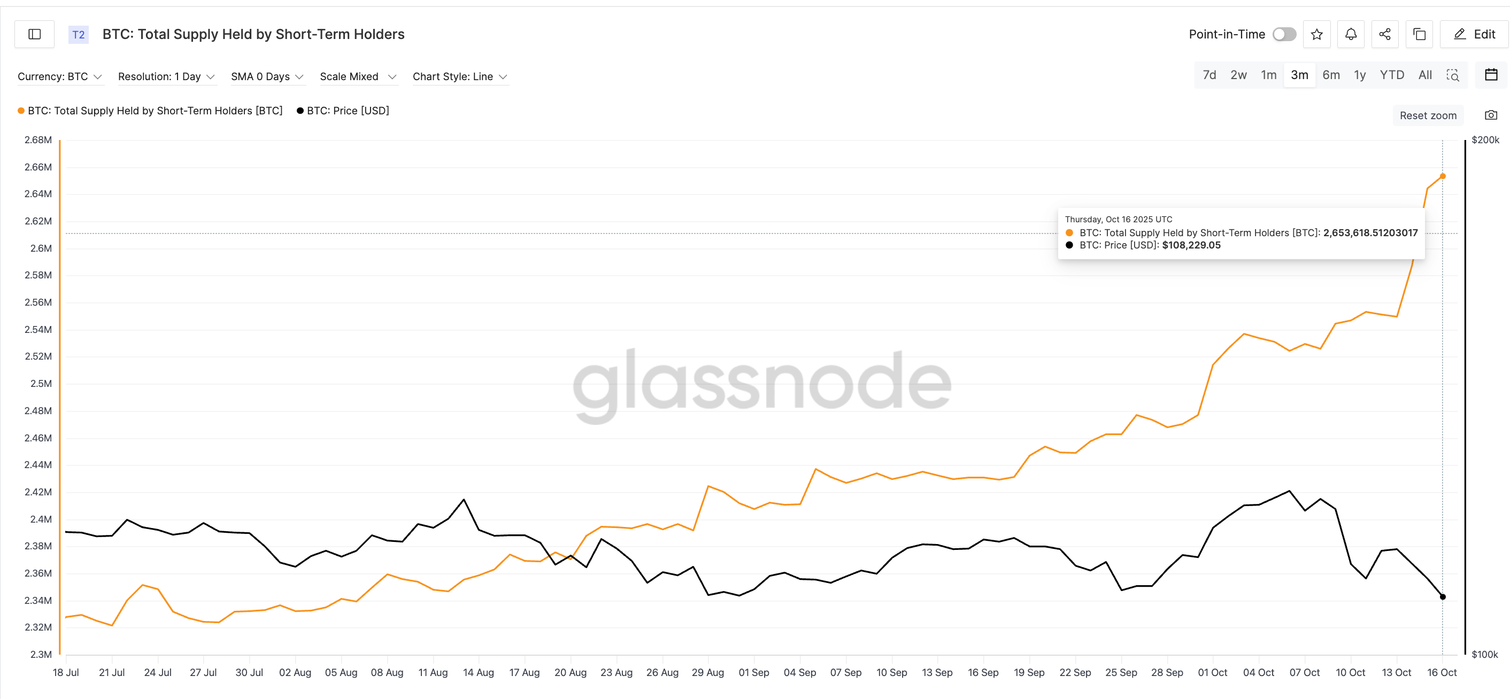1510x699 pixels.
Task: Open the share icon options
Action: click(1384, 34)
